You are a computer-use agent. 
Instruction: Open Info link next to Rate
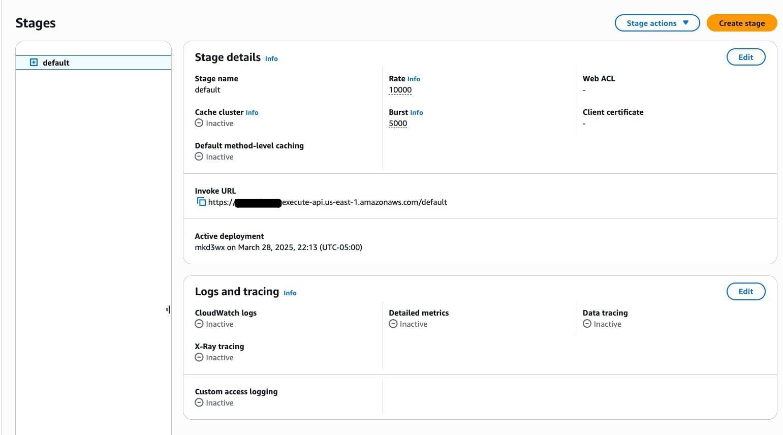click(x=414, y=79)
